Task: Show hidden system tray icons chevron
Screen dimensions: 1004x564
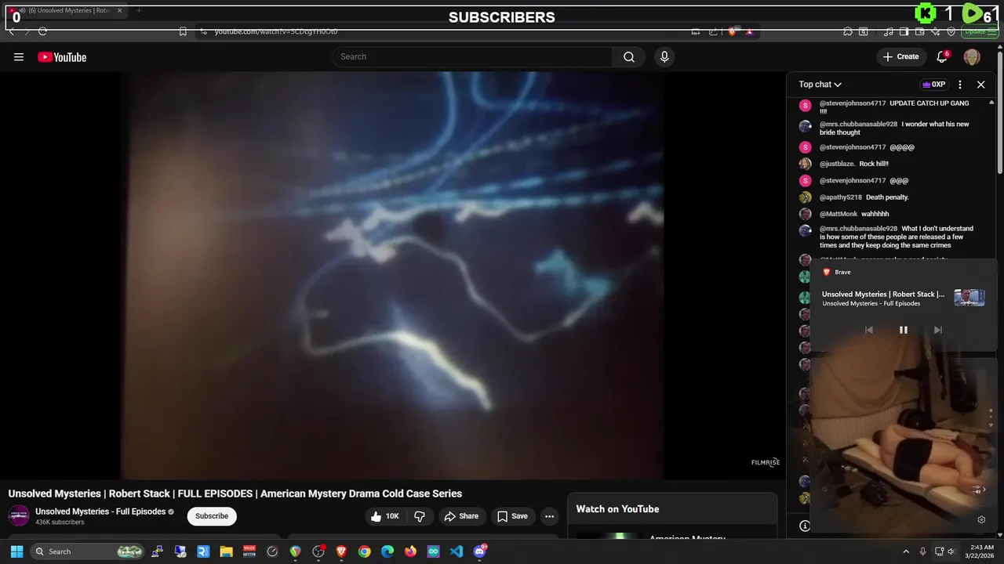Action: (906, 551)
